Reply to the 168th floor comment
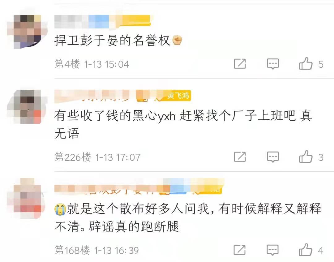This screenshot has width=334, height=262. (x=273, y=250)
